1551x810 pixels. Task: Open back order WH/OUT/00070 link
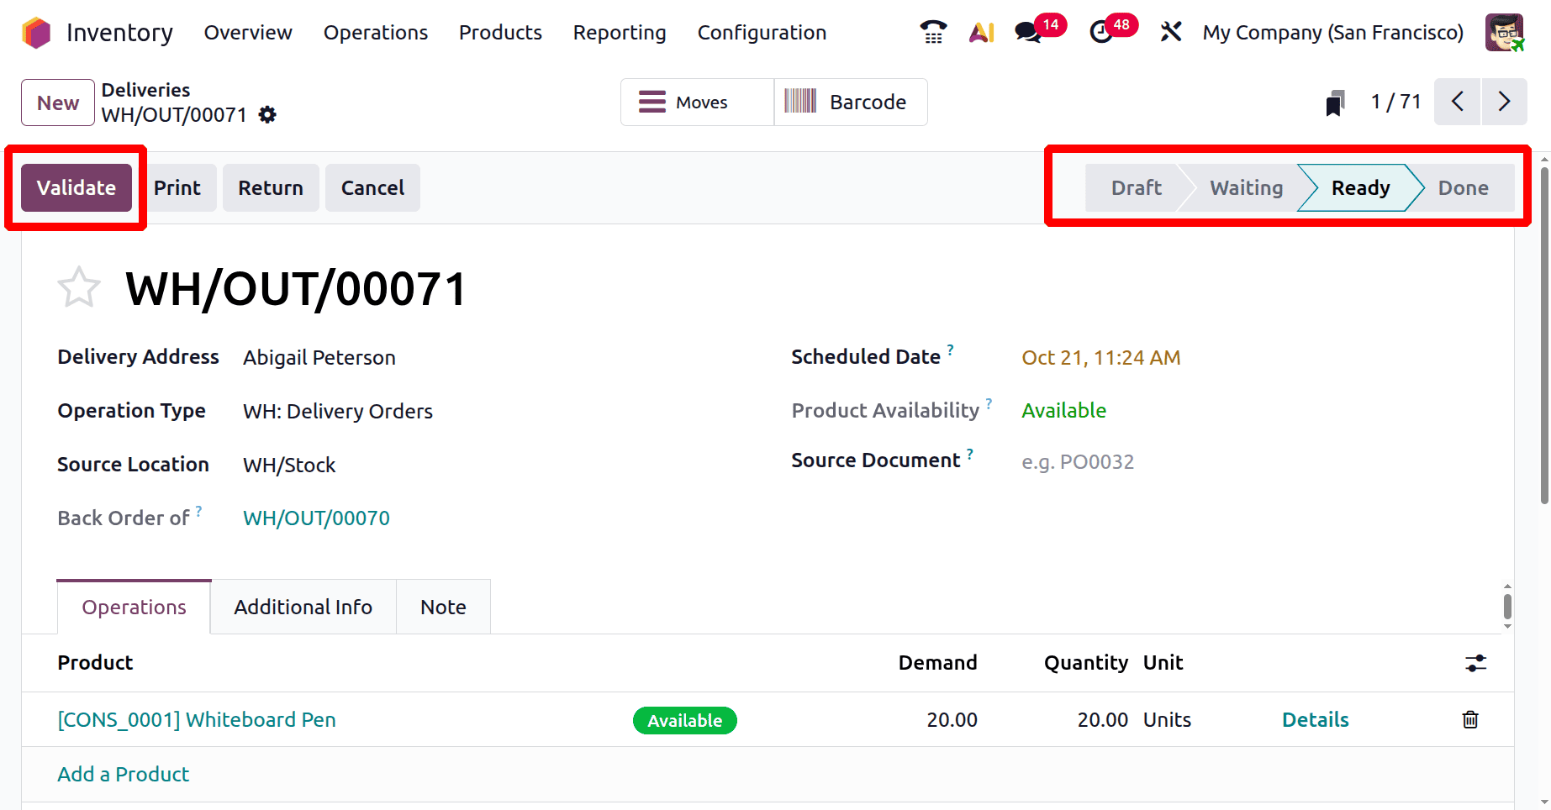click(x=316, y=518)
